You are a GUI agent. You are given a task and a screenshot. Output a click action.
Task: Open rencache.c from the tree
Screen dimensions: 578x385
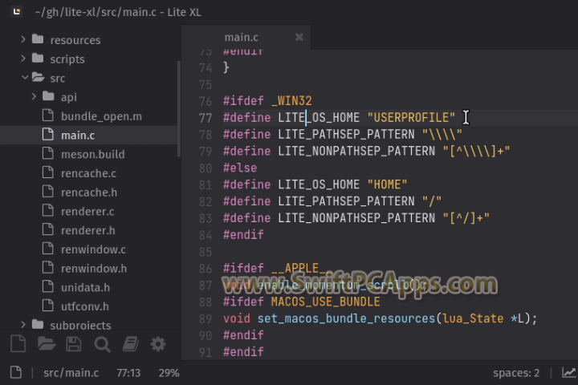click(88, 173)
